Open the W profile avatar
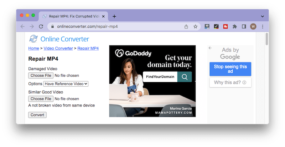 (253, 27)
